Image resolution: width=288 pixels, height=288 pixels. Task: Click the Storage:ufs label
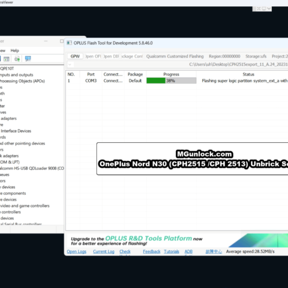point(256,56)
